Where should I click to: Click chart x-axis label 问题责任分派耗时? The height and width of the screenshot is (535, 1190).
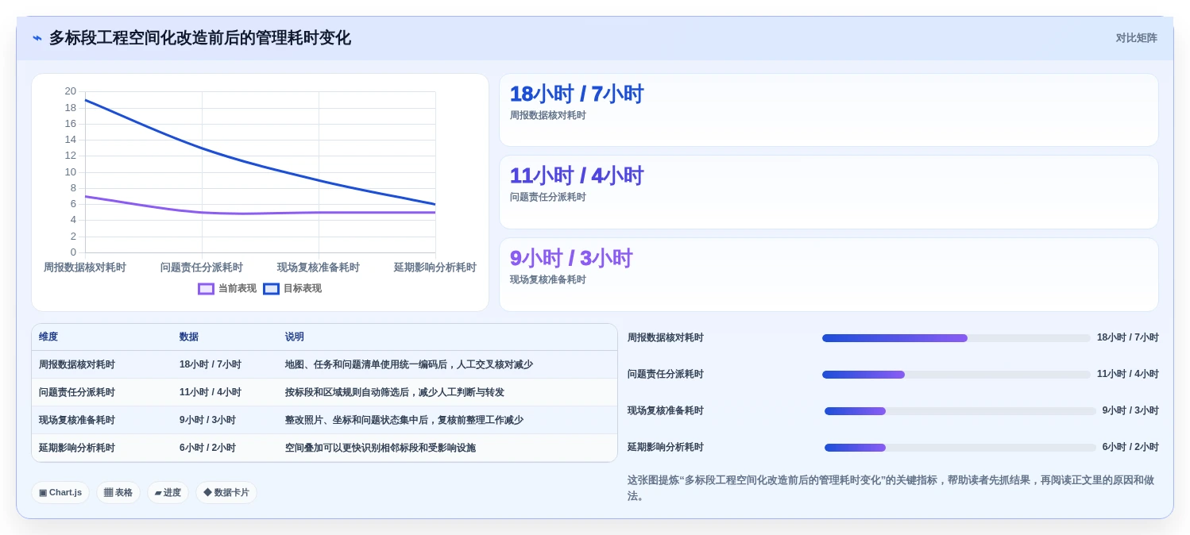(202, 268)
